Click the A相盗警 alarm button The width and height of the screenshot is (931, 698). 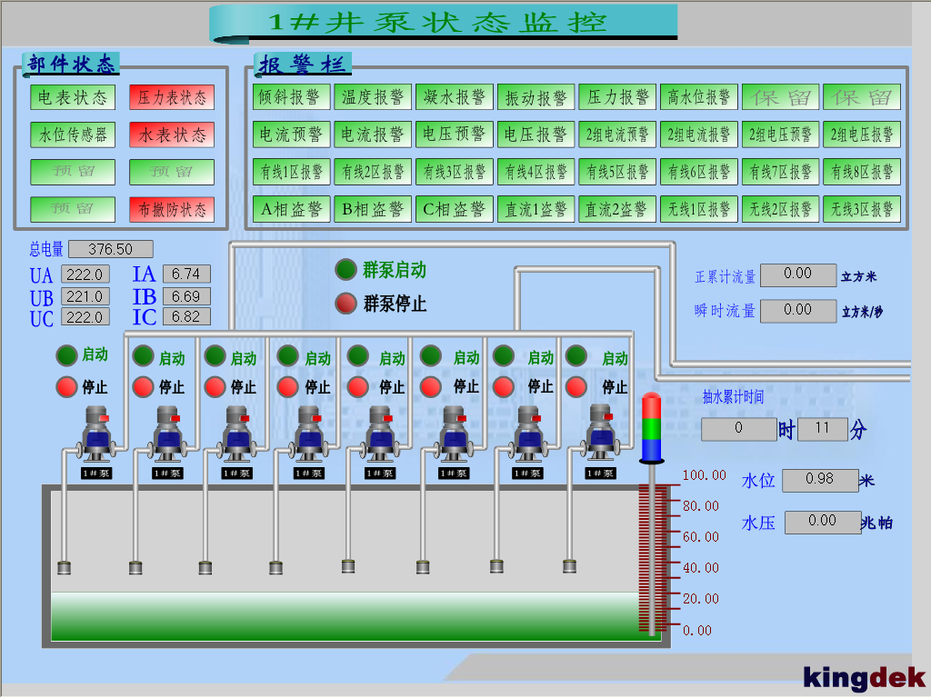pyautogui.click(x=291, y=209)
